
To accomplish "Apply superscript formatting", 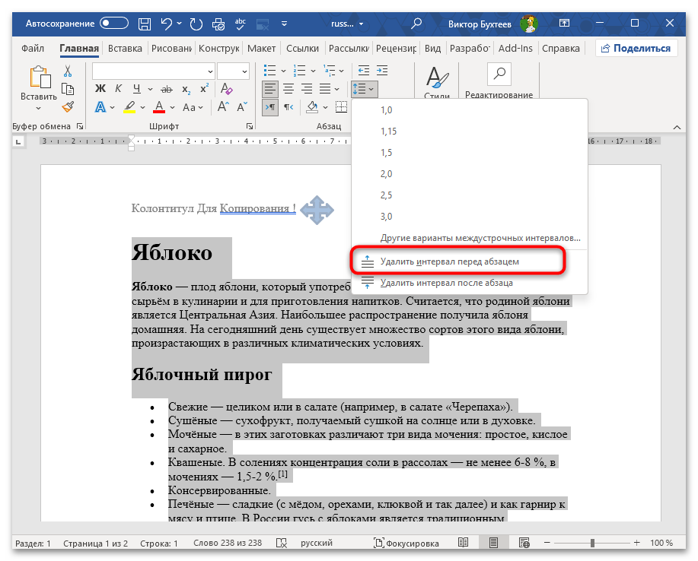I will [x=204, y=89].
